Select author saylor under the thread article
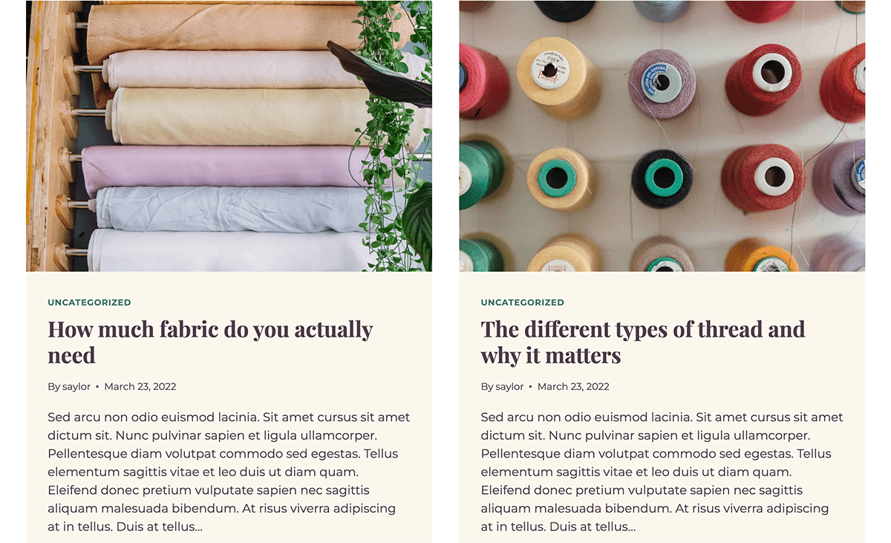This screenshot has width=891, height=543. coord(509,386)
